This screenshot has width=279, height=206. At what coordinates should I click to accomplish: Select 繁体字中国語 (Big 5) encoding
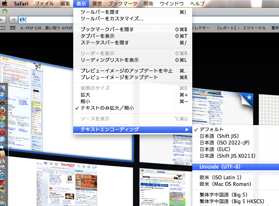(236, 195)
